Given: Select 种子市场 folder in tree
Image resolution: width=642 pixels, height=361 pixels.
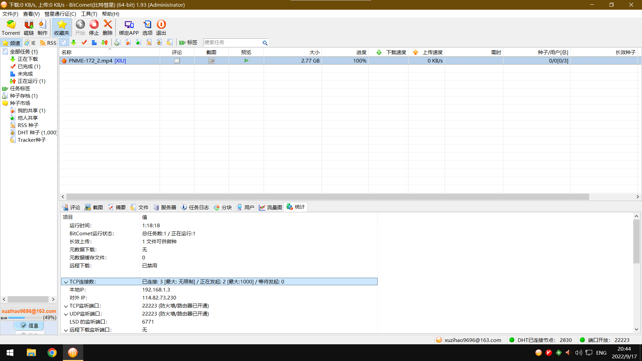Looking at the screenshot, I should (x=20, y=103).
